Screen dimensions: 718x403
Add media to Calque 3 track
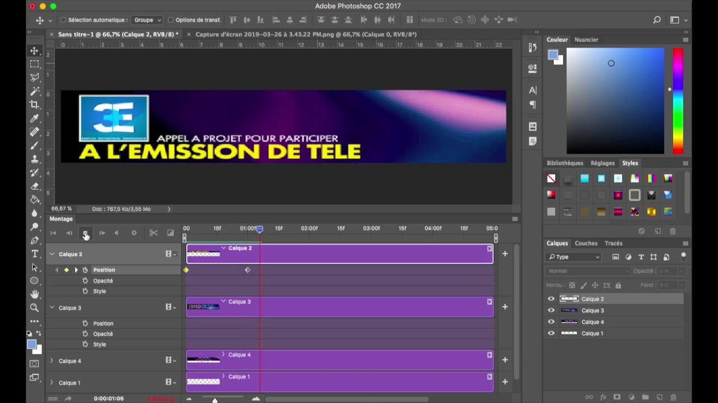click(x=505, y=307)
